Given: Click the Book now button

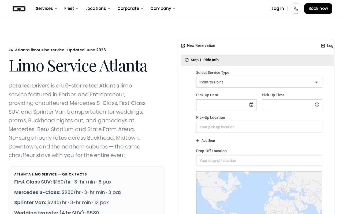Looking at the screenshot, I should tap(318, 9).
